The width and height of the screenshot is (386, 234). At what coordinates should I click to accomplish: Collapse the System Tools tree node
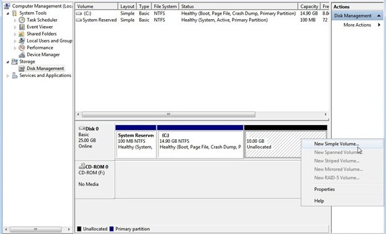coord(8,14)
